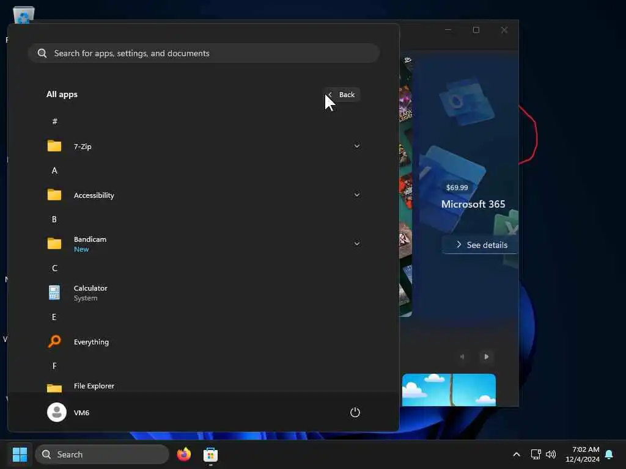
Task: Jump to the E letter header
Action: 54,317
